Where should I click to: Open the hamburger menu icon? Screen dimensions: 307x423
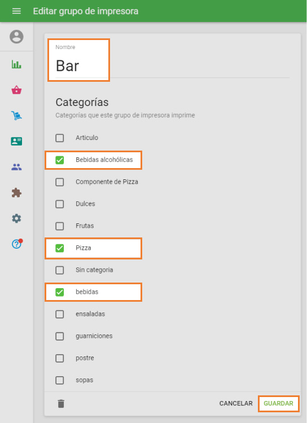[x=16, y=11]
